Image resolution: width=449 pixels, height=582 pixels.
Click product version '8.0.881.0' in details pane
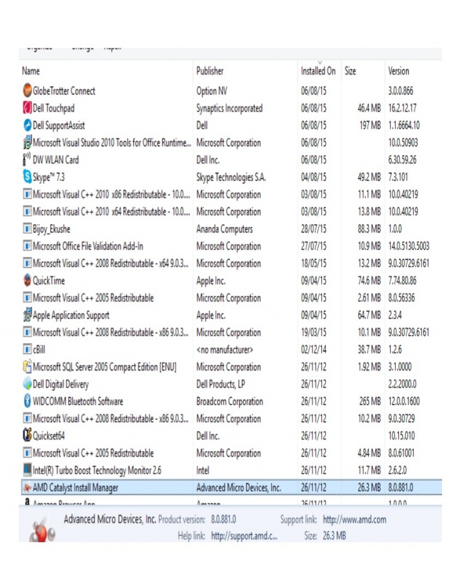pyautogui.click(x=224, y=519)
